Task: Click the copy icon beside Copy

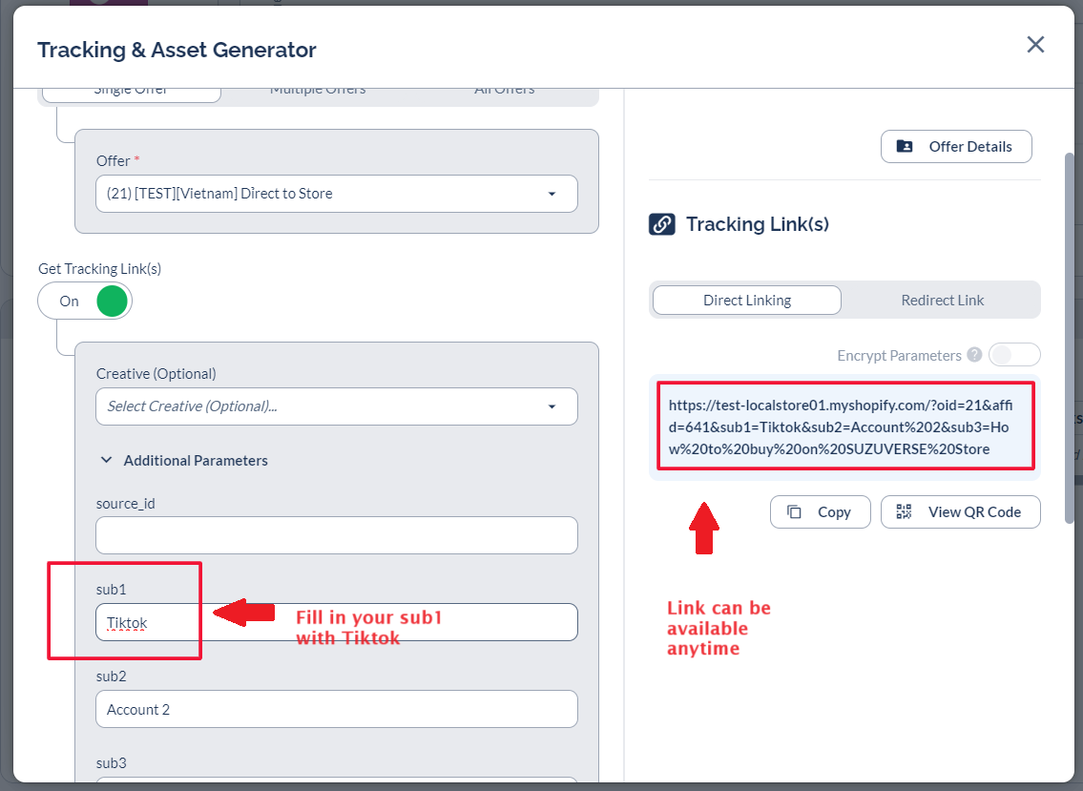Action: pos(794,512)
